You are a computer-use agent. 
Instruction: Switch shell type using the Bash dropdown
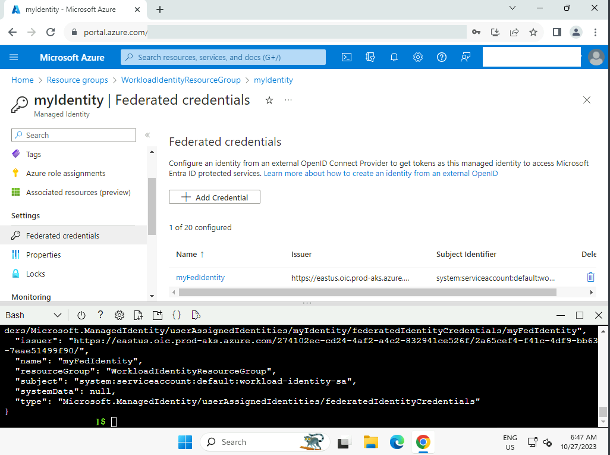coord(33,315)
